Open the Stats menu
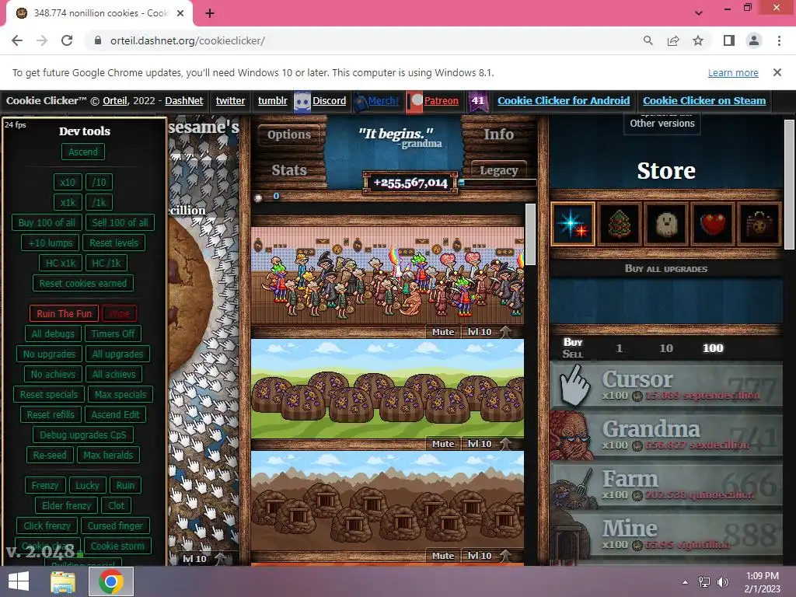The image size is (796, 597). pos(289,170)
